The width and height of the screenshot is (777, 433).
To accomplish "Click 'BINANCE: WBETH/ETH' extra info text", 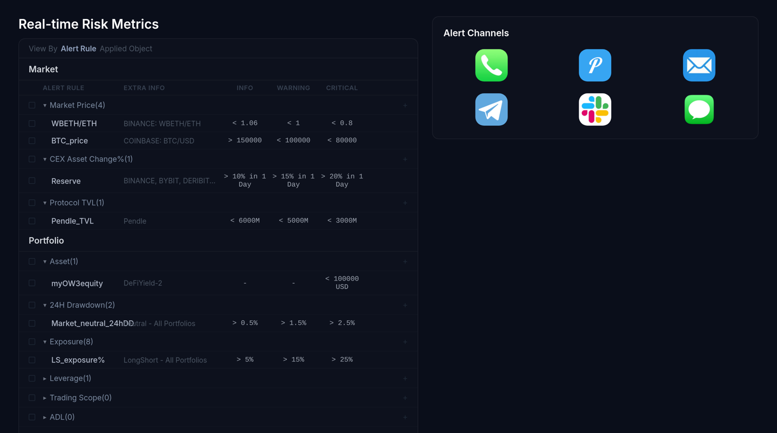I will (x=162, y=124).
